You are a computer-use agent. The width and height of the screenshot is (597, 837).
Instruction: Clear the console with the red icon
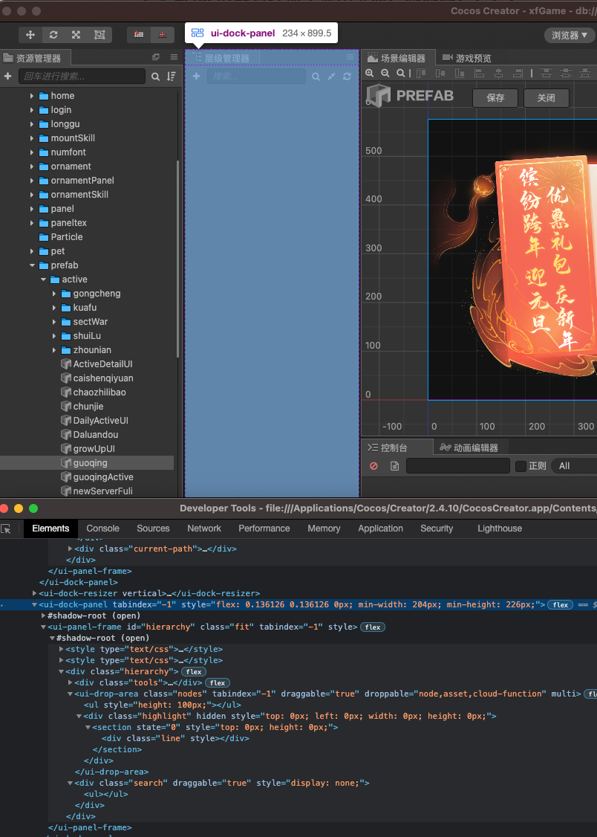click(373, 466)
